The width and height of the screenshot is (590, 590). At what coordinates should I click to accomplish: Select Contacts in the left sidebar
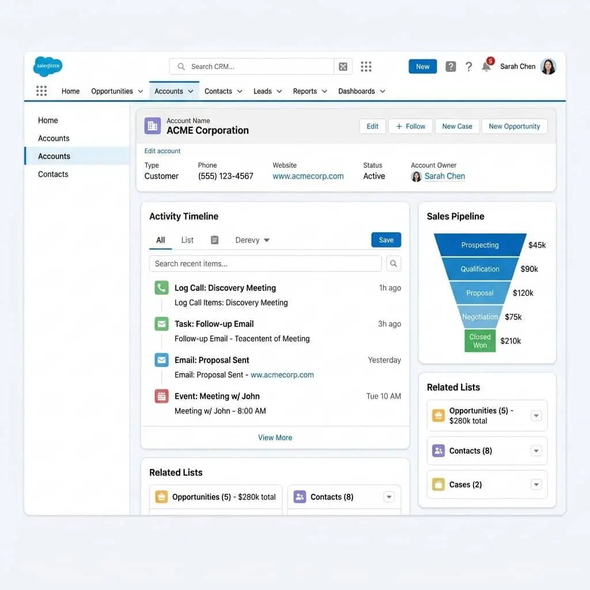click(x=53, y=174)
